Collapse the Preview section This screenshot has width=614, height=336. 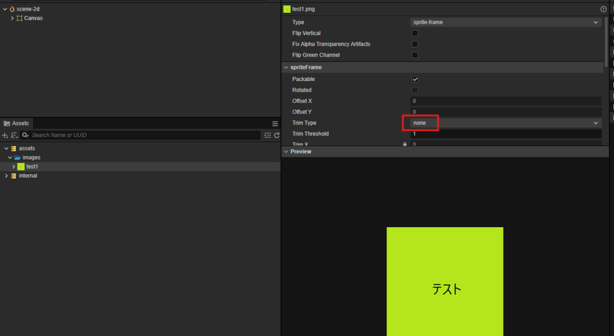click(x=286, y=152)
